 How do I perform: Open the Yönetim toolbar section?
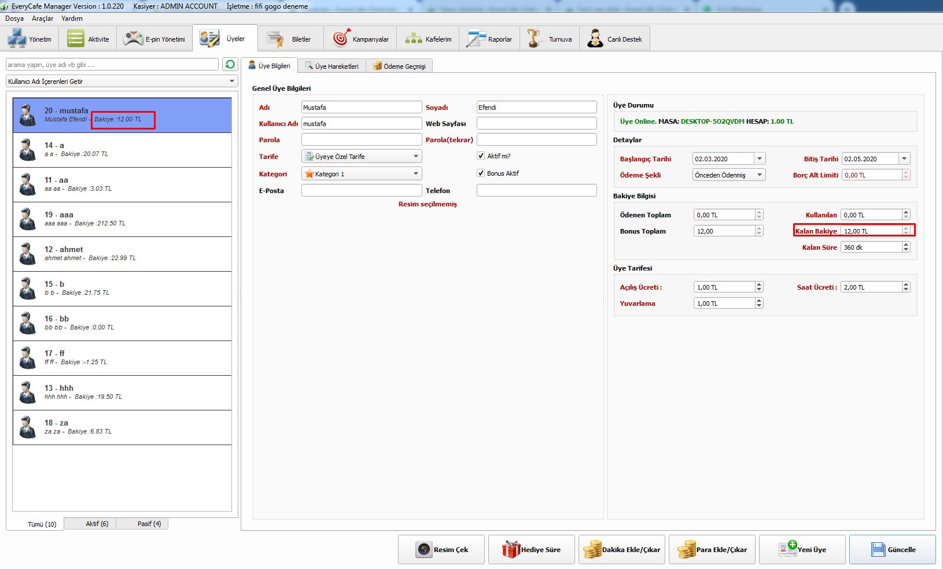[30, 39]
